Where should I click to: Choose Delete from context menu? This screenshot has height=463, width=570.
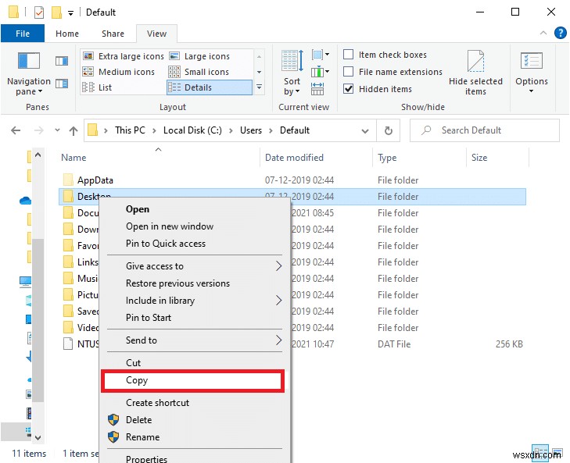[x=195, y=420]
